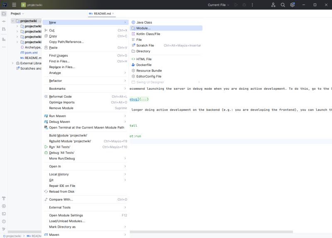Select Scratches and Consoles tree item
332x238 pixels.
29,69
